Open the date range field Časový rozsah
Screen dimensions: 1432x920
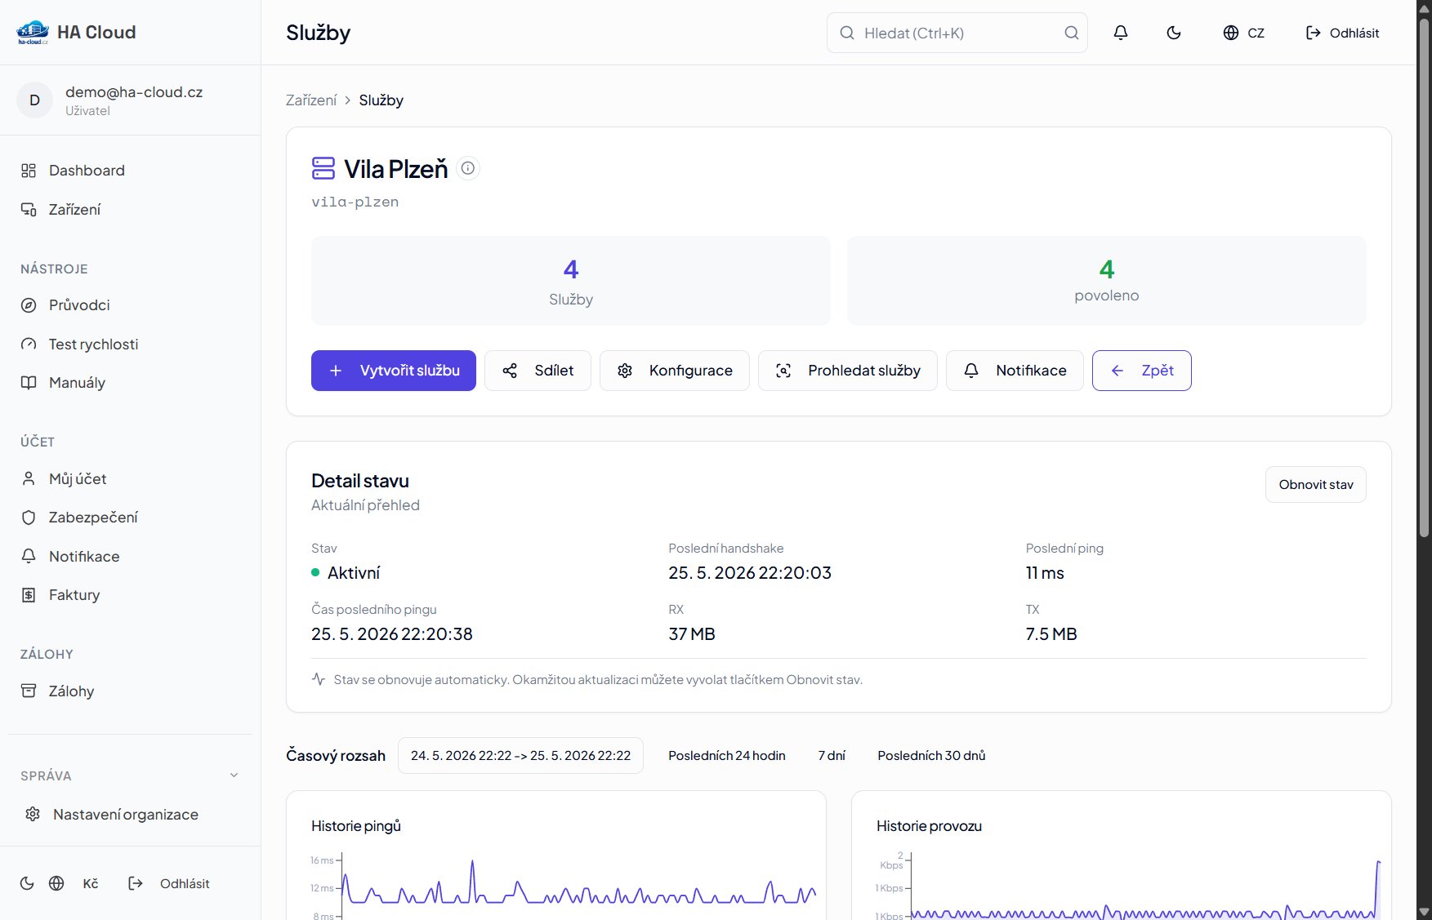pyautogui.click(x=520, y=756)
